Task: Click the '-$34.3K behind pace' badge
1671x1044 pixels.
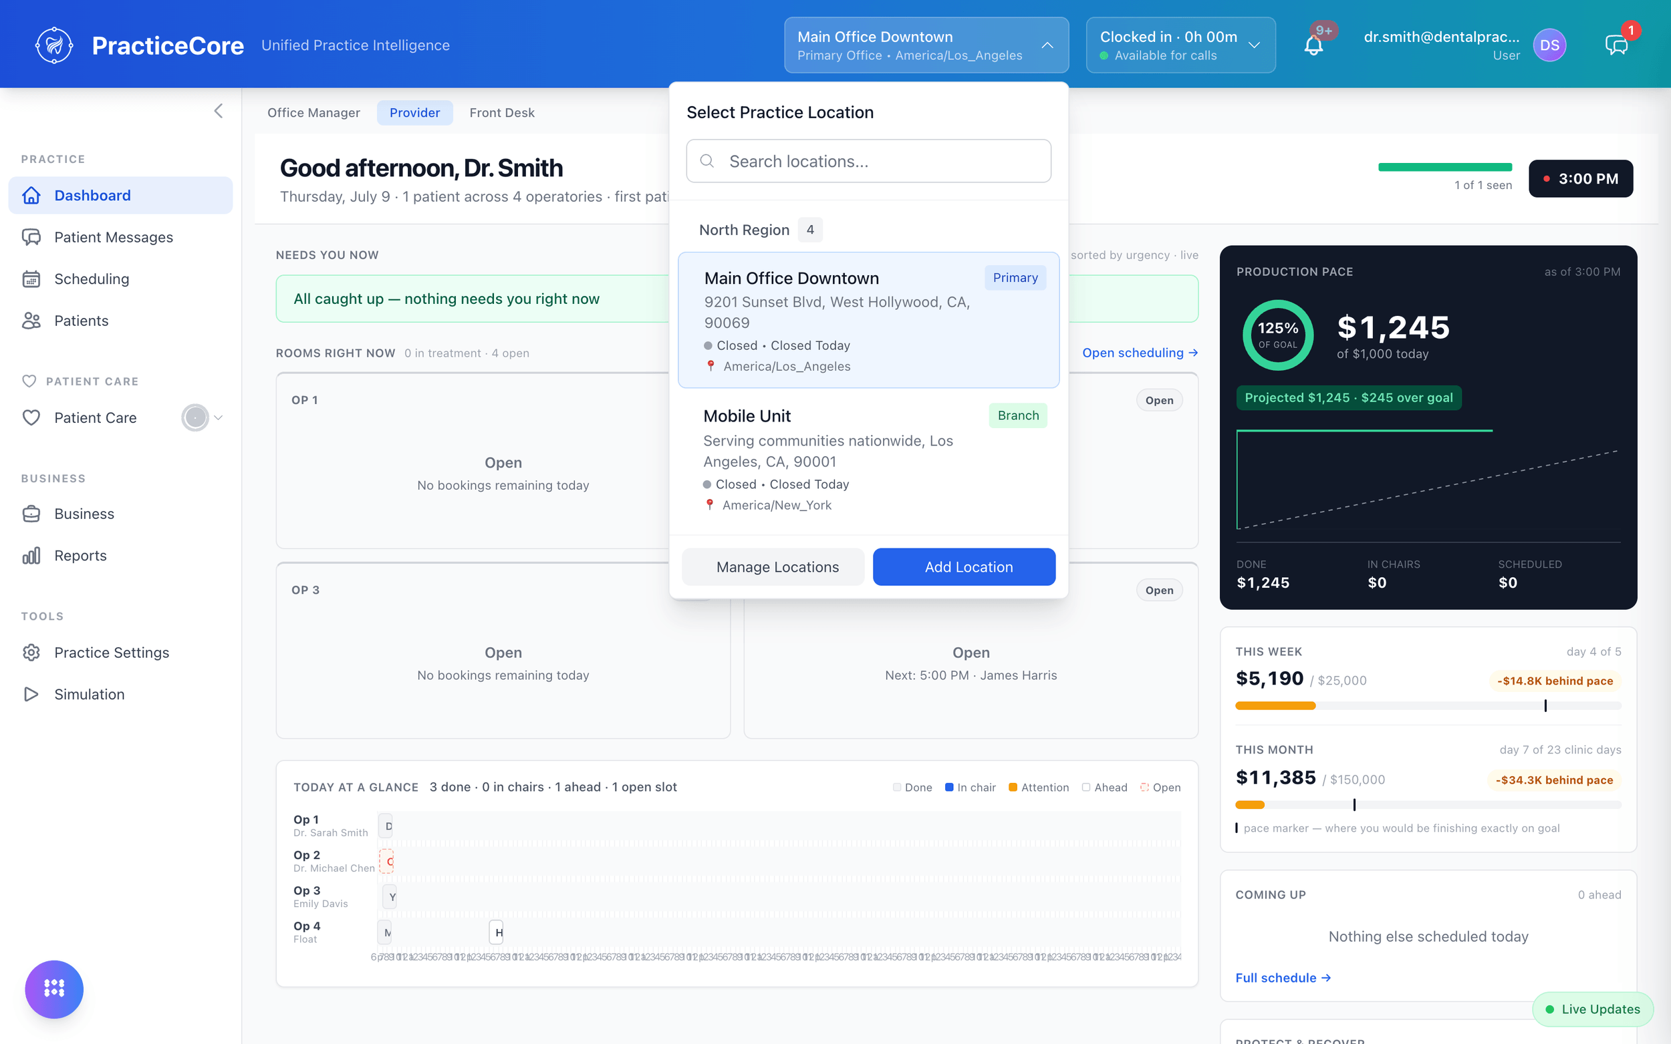Action: pos(1554,780)
